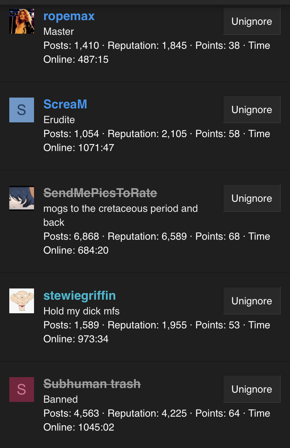Click stewiegriffin's cartoon avatar

(x=22, y=301)
